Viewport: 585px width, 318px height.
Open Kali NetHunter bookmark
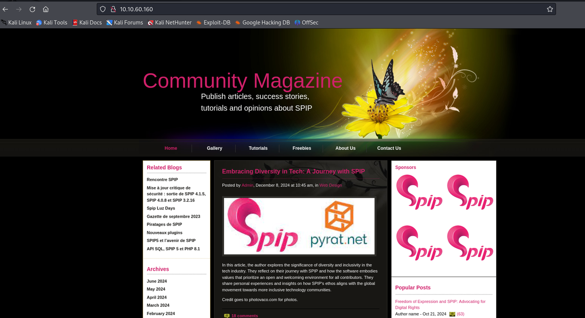point(170,22)
